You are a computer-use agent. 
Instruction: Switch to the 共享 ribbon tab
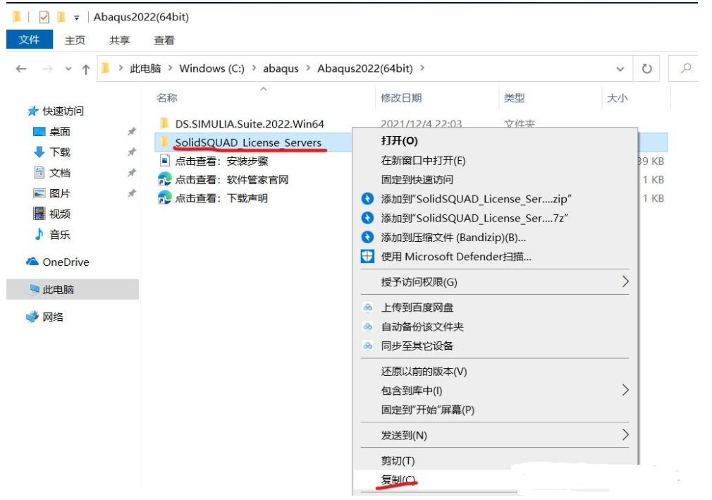click(x=119, y=40)
